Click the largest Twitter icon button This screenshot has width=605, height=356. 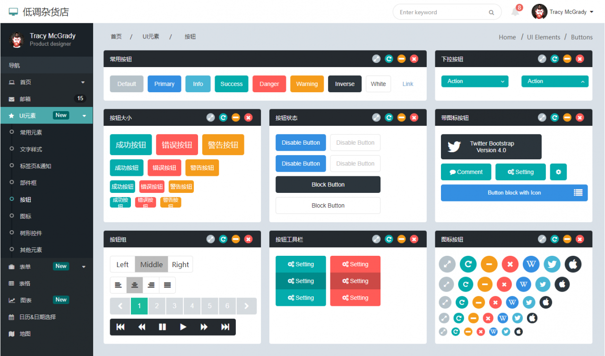tap(552, 264)
